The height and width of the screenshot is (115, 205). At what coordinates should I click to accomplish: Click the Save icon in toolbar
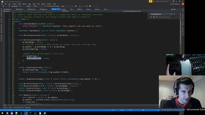tap(15, 6)
